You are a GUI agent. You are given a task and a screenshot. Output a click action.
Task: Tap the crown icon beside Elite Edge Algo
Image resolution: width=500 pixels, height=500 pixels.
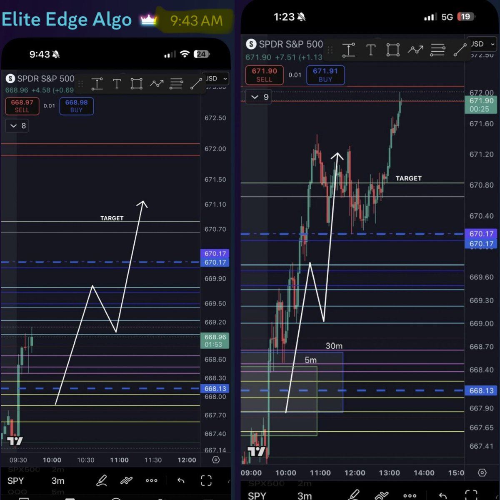[149, 20]
